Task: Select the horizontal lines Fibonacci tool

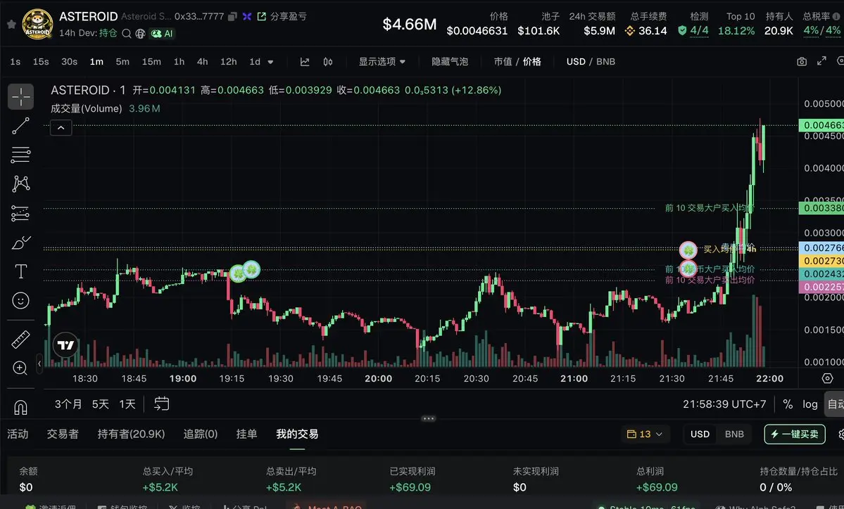Action: (21, 155)
